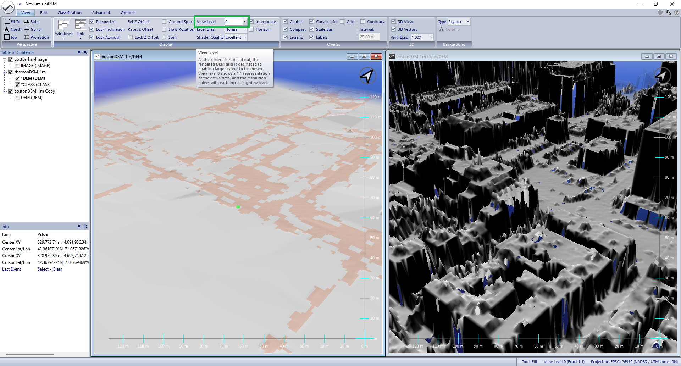The image size is (681, 366).
Task: Enable Spin checkbox
Action: point(164,37)
